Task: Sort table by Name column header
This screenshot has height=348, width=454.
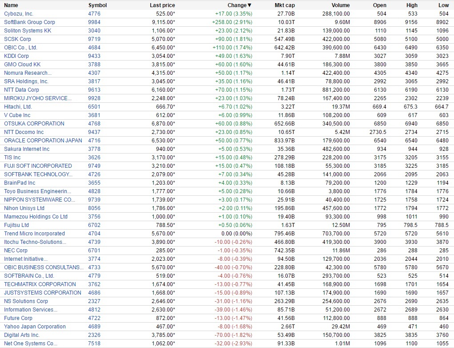Action: [11, 5]
